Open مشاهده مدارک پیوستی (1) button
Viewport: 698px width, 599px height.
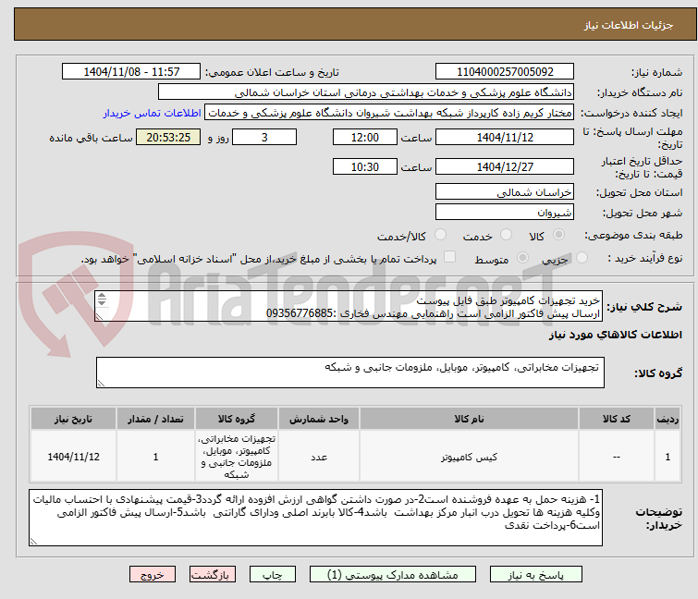393,574
